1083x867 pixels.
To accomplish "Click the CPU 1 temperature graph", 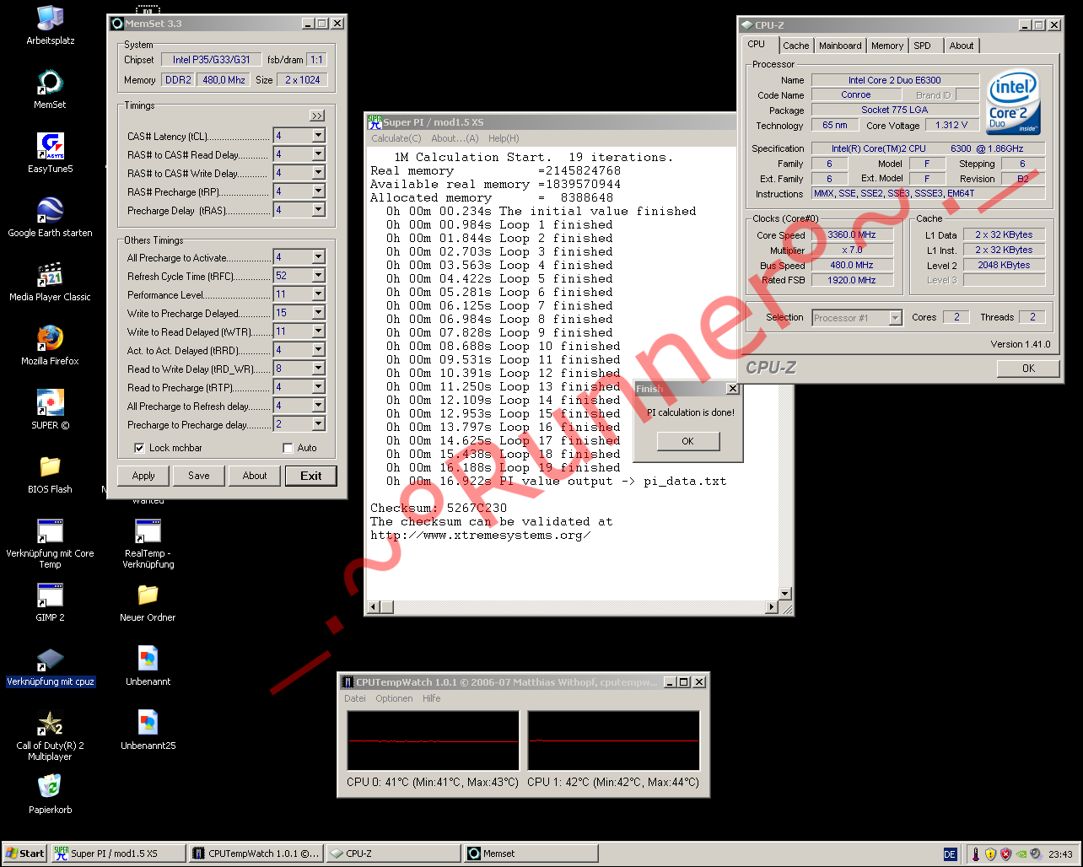I will click(x=614, y=740).
